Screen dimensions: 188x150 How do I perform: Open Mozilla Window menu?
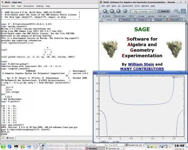pos(145,6)
